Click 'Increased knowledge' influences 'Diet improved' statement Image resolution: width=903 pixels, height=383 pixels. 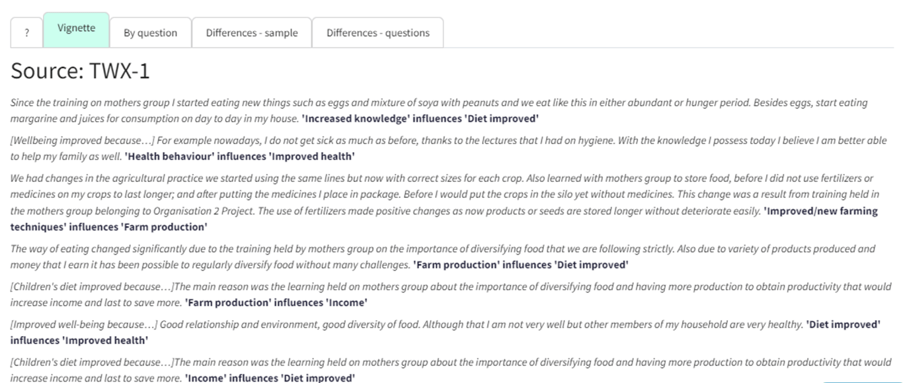pos(420,119)
